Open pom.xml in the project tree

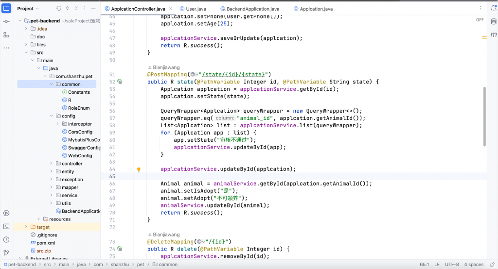click(46, 243)
